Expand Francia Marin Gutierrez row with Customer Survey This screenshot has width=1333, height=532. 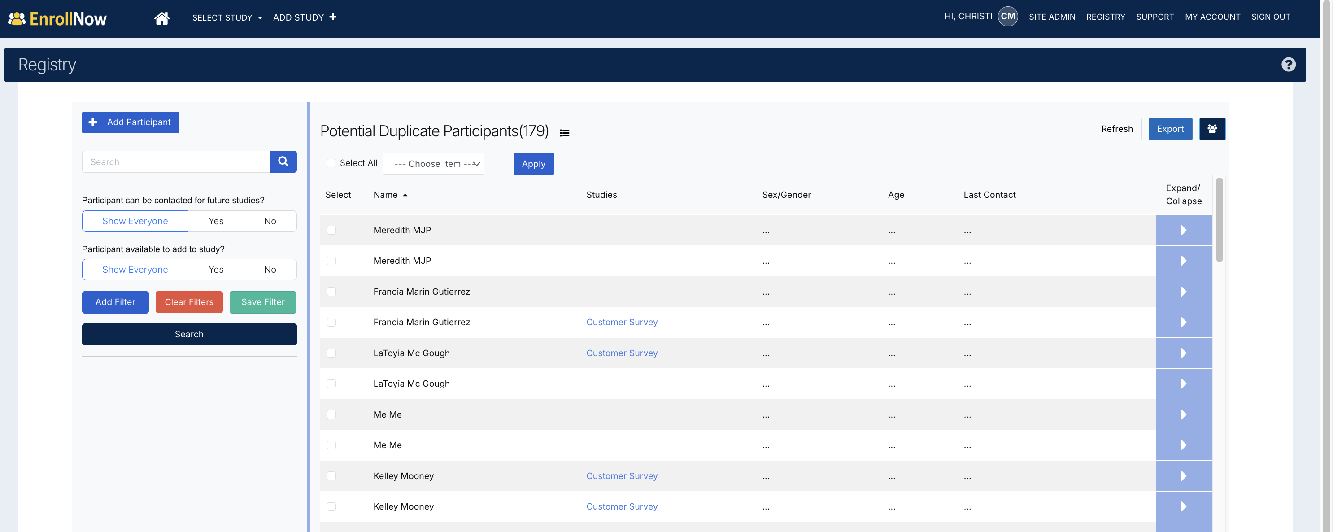coord(1184,323)
